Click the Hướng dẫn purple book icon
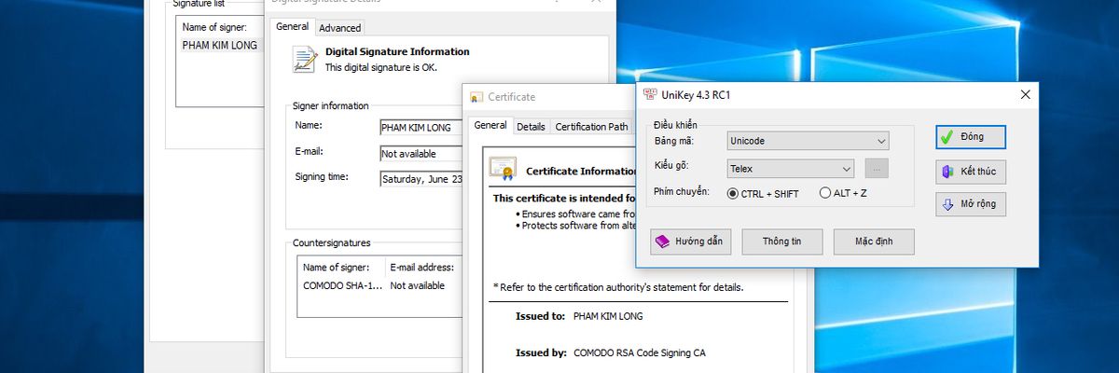The image size is (1119, 373). point(662,242)
